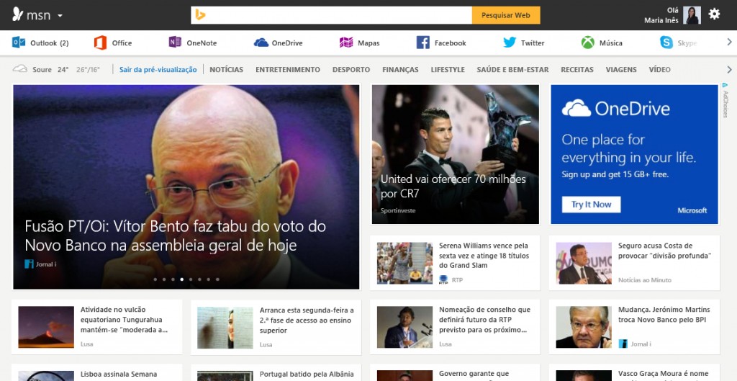Viewport: 737px width, 381px height.
Task: Expand category bar with right chevron
Action: pyautogui.click(x=730, y=70)
